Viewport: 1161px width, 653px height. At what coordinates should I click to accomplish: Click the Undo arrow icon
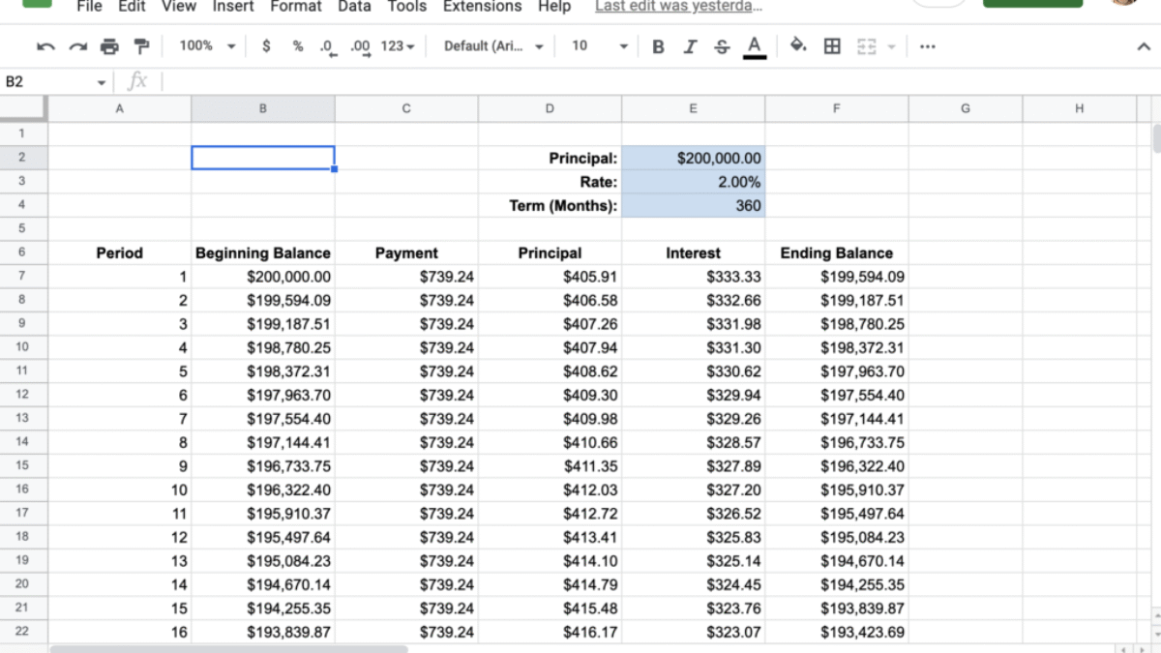pos(45,46)
